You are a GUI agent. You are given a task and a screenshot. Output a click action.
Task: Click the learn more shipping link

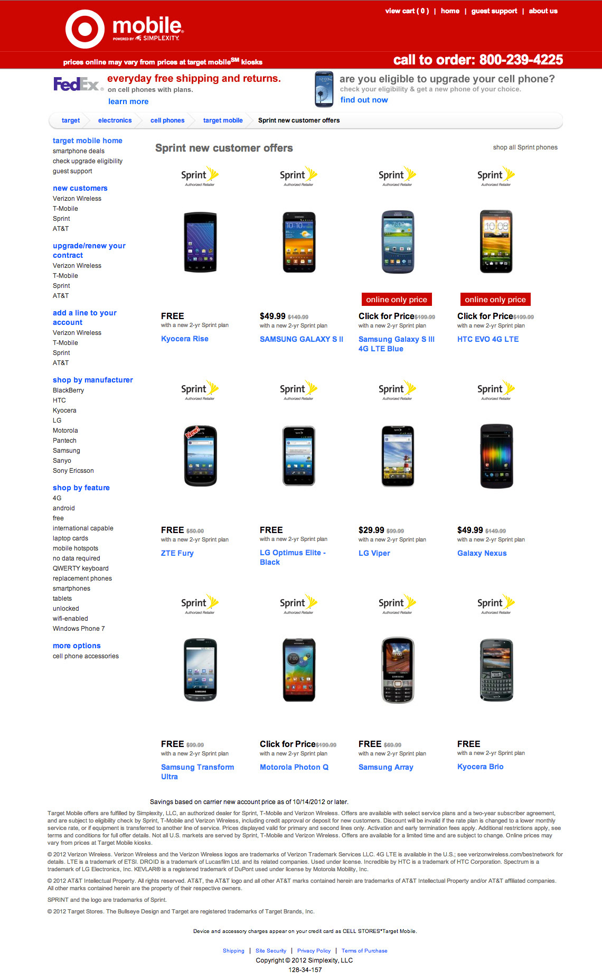pos(128,101)
